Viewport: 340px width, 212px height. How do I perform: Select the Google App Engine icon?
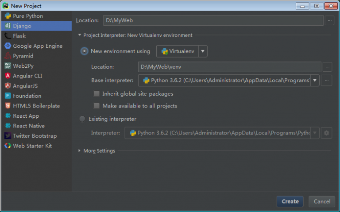(8, 46)
